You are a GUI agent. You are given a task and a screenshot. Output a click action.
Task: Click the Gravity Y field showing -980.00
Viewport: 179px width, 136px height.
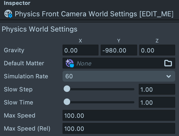(119, 50)
